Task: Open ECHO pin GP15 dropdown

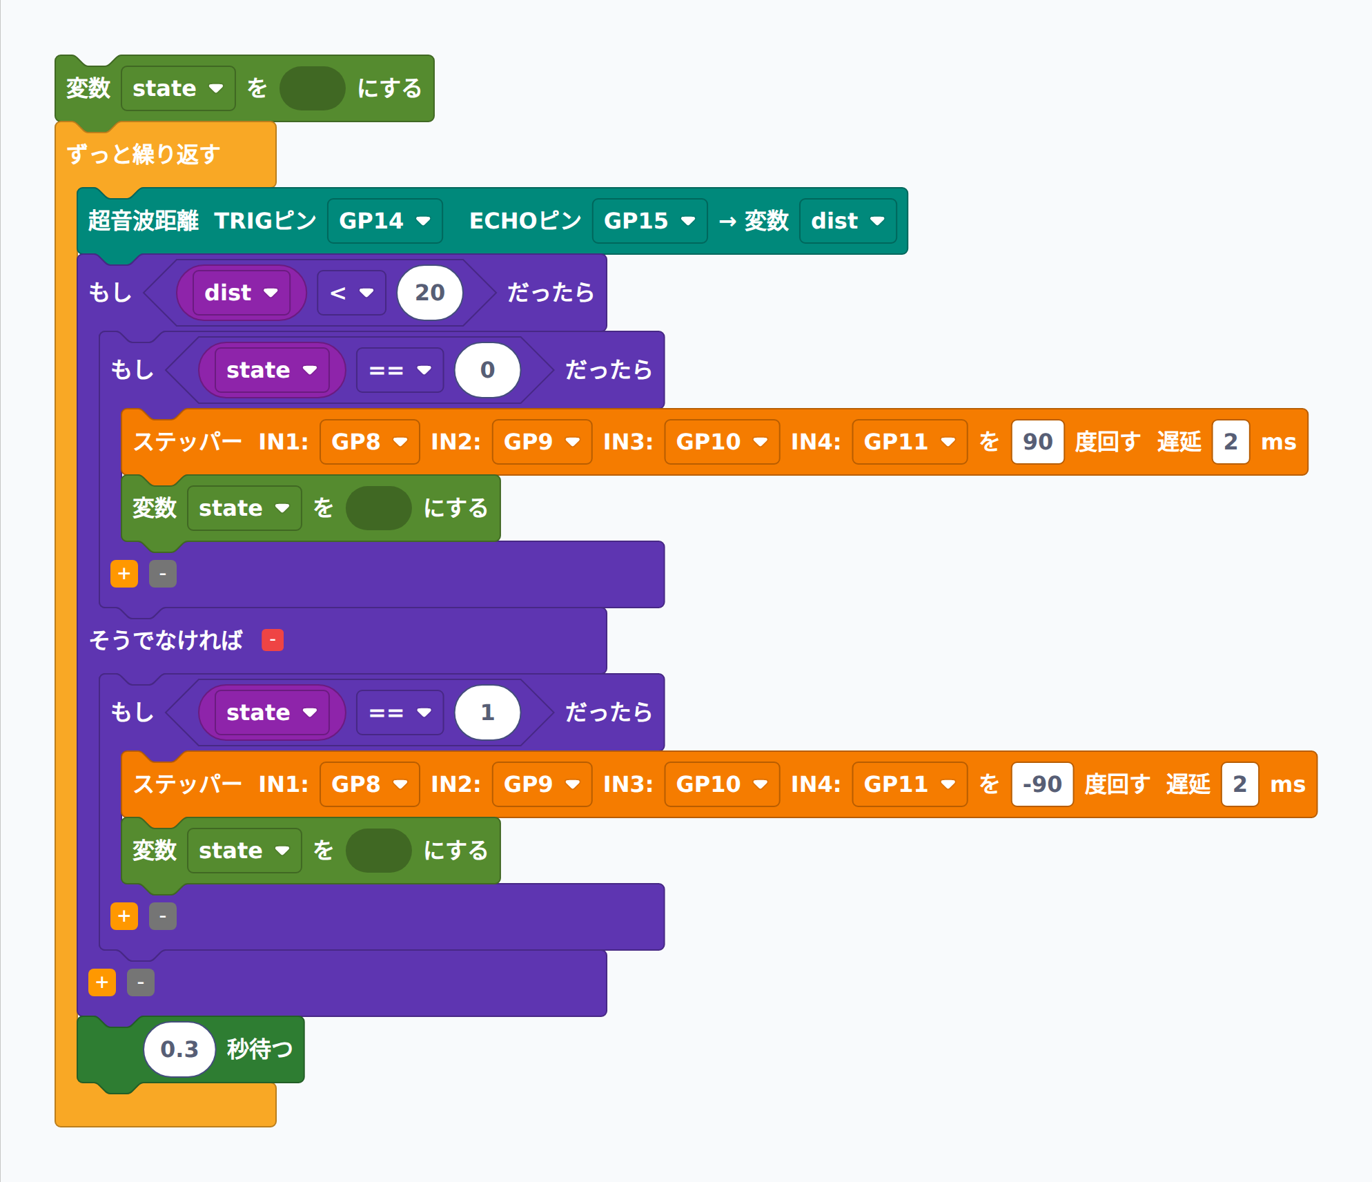Action: (649, 221)
